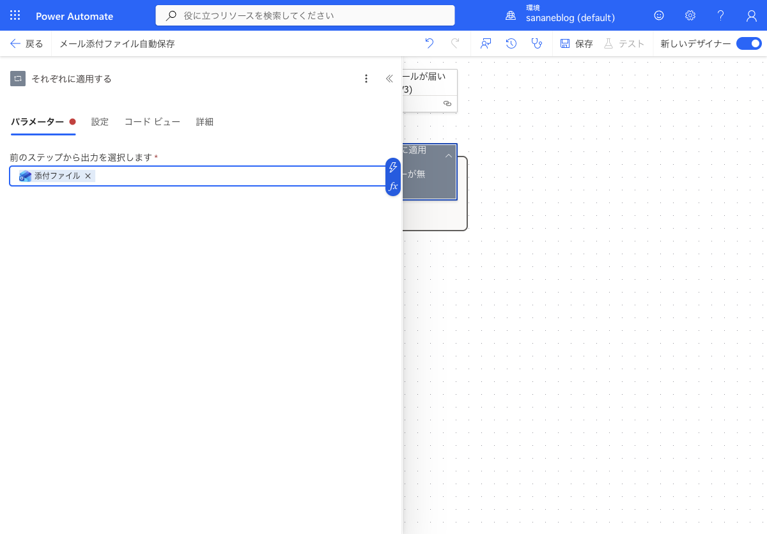This screenshot has width=767, height=534.
Task: Click flow name メール添付ファイル自動保存
Action: [117, 43]
